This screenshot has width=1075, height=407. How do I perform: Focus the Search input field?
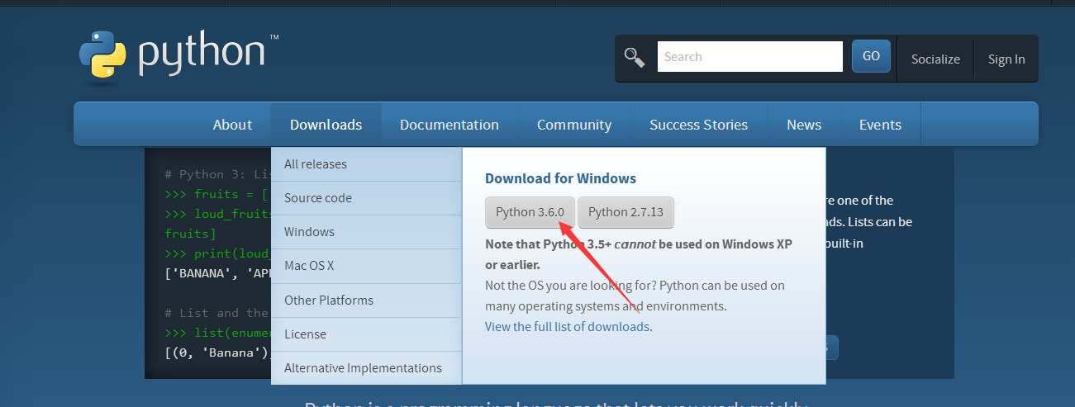point(750,57)
